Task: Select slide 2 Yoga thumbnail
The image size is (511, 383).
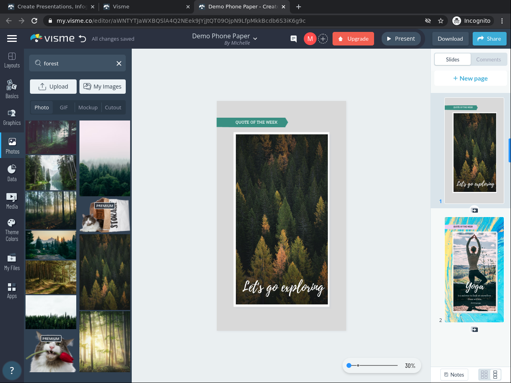Action: (x=474, y=270)
